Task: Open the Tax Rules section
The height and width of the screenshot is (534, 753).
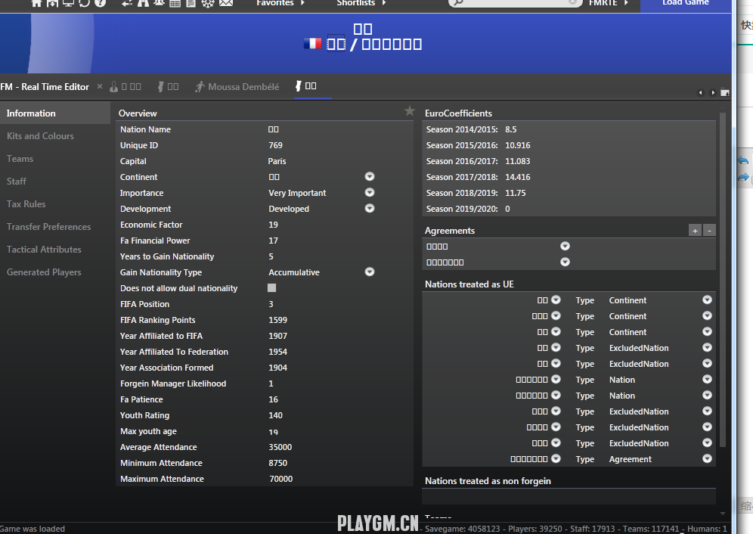Action: coord(55,203)
